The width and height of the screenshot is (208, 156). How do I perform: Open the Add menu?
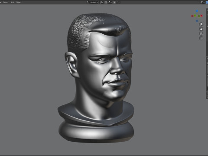(x=12, y=2)
